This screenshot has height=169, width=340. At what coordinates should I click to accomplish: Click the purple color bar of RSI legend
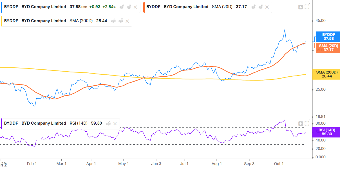tap(2, 123)
